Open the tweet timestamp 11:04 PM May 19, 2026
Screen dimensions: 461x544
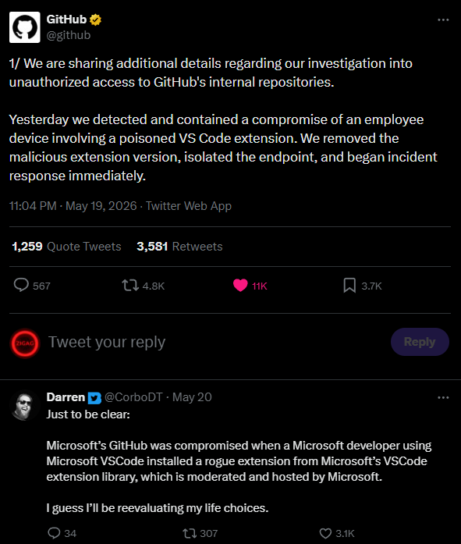pos(73,206)
